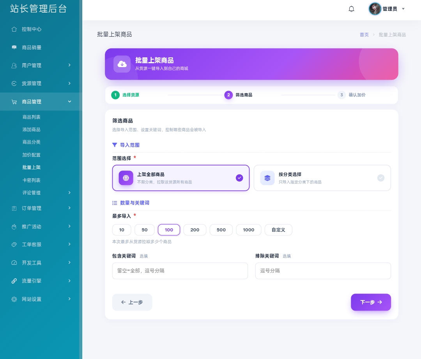Click step 3 circle 确认加价
The image size is (421, 359).
pos(341,95)
